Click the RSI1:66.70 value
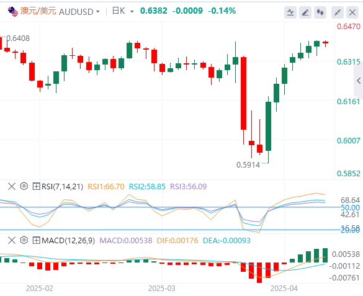The image size is (363, 296). click(106, 187)
